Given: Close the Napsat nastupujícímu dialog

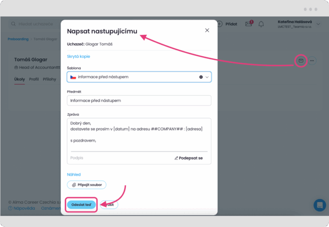Looking at the screenshot, I should (207, 31).
